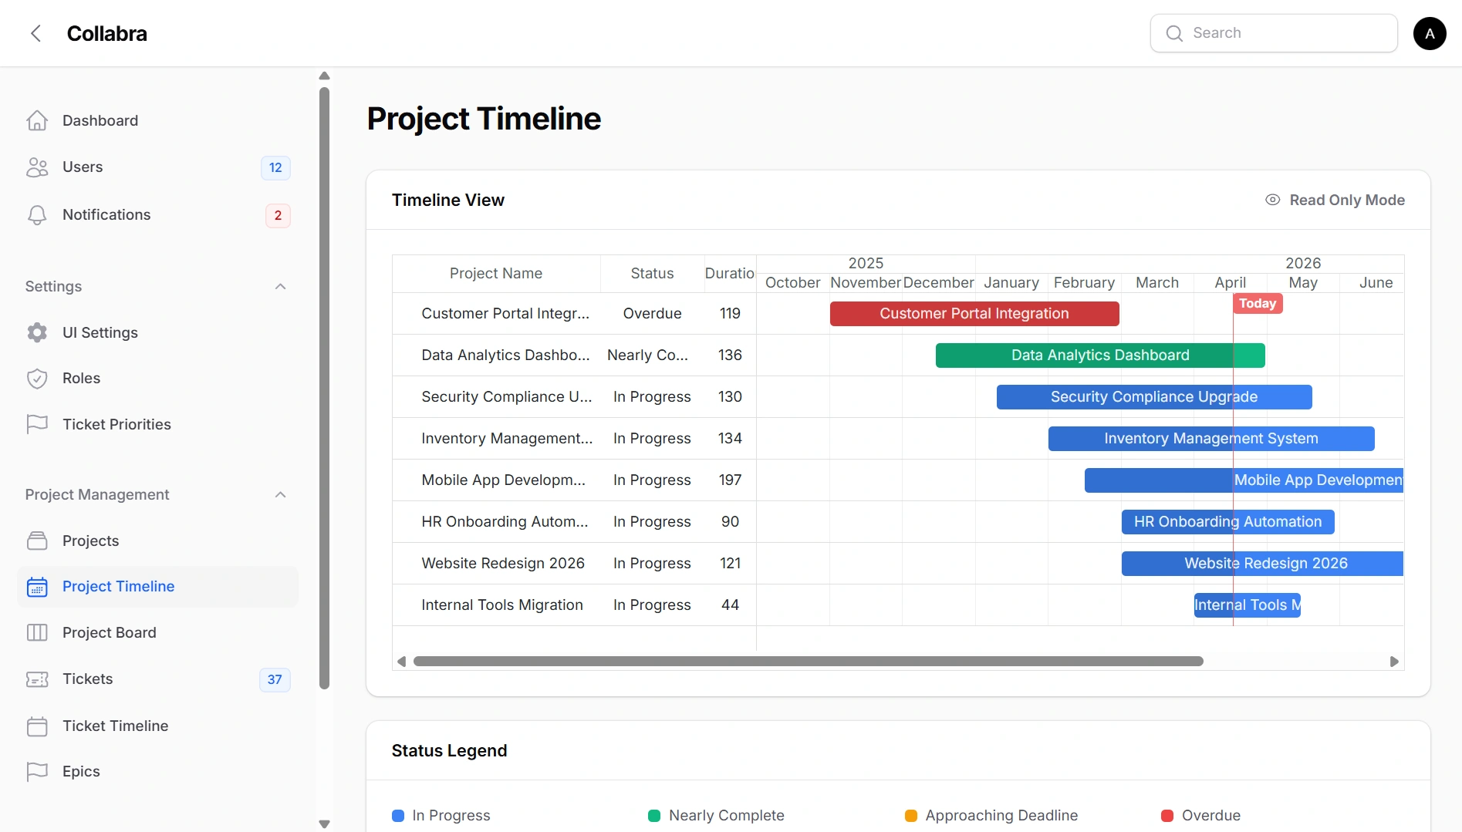Open Ticket Timeline in sidebar
The image size is (1462, 832).
pos(157,726)
